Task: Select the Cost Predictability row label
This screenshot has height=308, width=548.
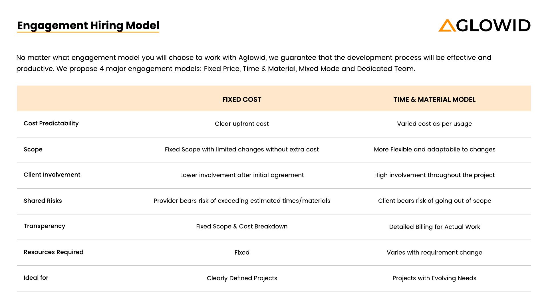Action: pos(51,123)
